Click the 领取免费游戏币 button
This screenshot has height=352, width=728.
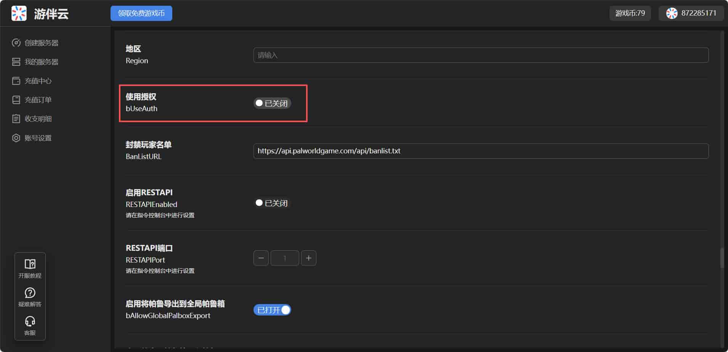point(141,13)
